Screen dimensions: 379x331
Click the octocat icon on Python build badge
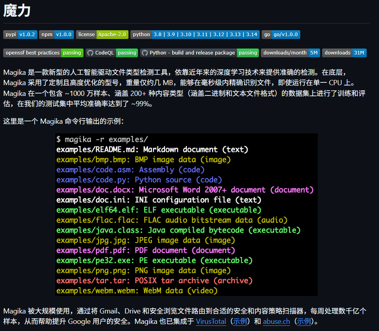tap(144, 53)
